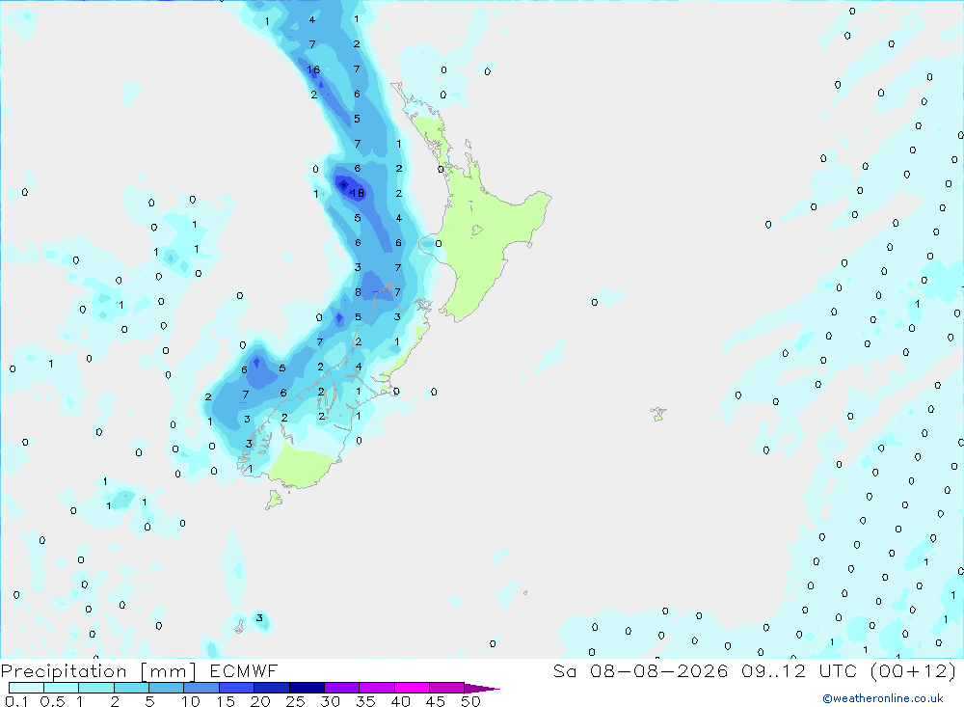This screenshot has height=707, width=964.
Task: Select the 2–5 mm legend color swatch
Action: (131, 688)
